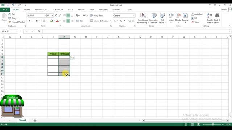The height and width of the screenshot is (130, 232).
Task: Switch to the FORMULAS tab
Action: point(58,10)
